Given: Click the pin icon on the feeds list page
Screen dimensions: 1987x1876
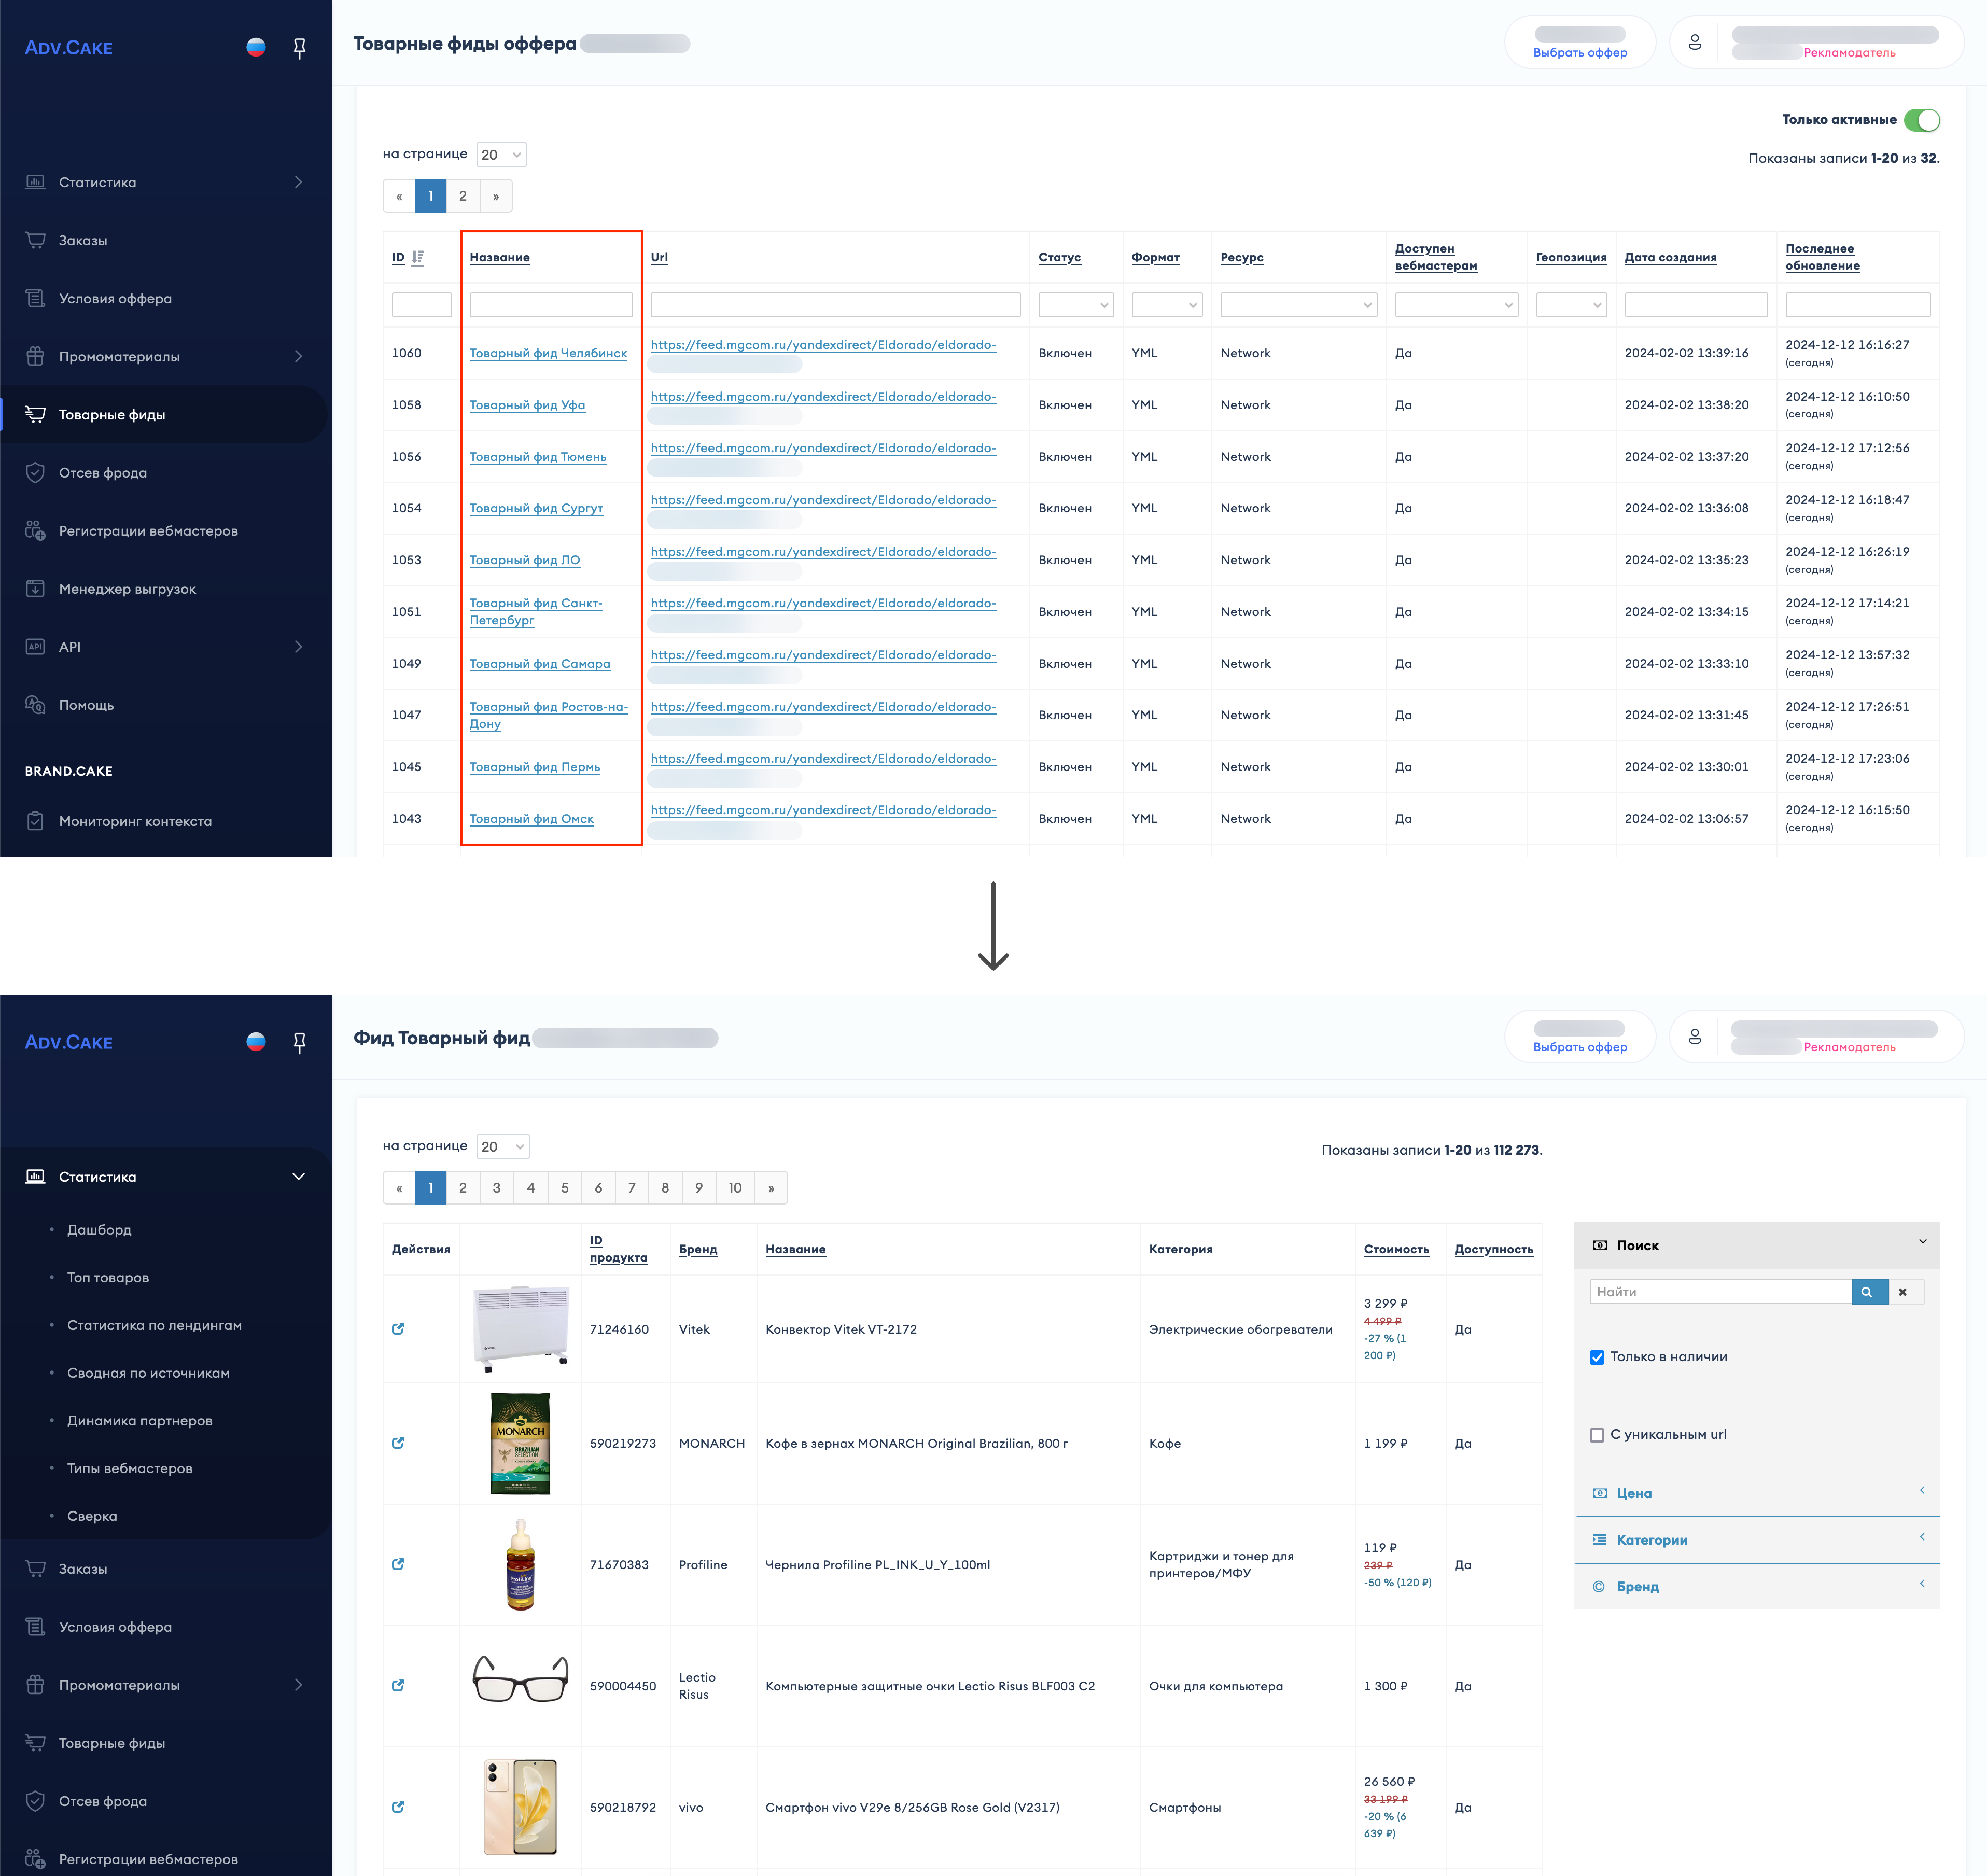Looking at the screenshot, I should click(x=299, y=48).
